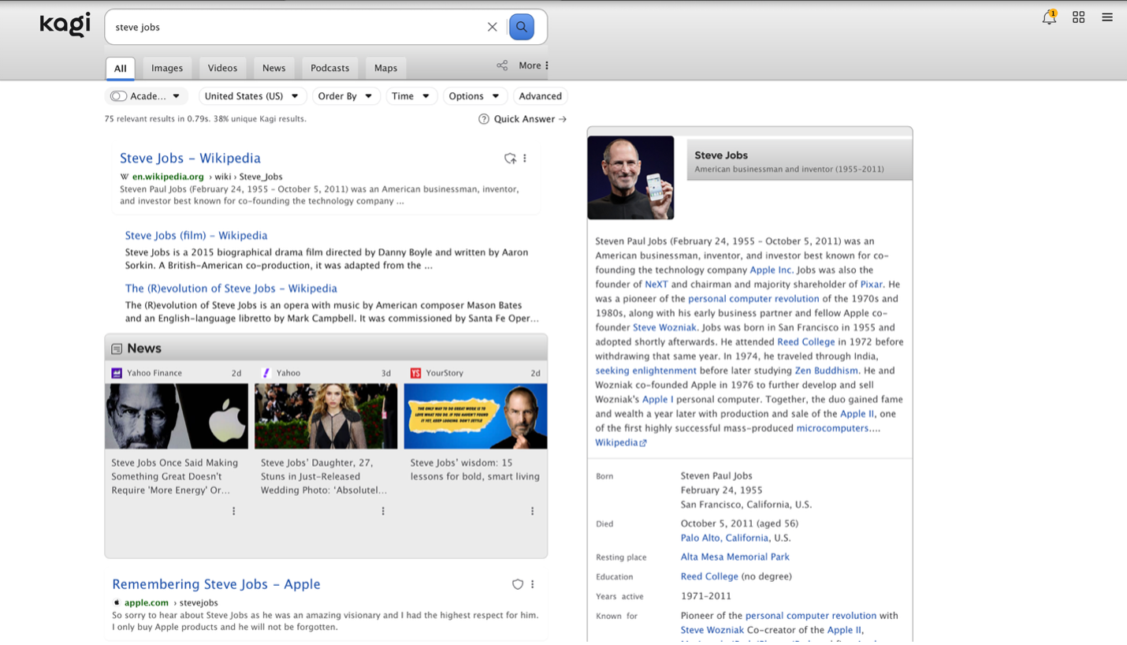This screenshot has height=645, width=1127.
Task: Expand the Time filter dropdown
Action: point(411,96)
